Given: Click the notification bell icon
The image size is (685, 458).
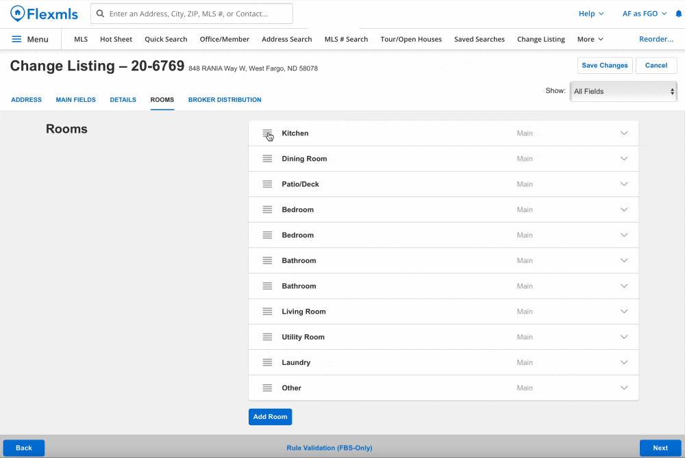Looking at the screenshot, I should [678, 14].
